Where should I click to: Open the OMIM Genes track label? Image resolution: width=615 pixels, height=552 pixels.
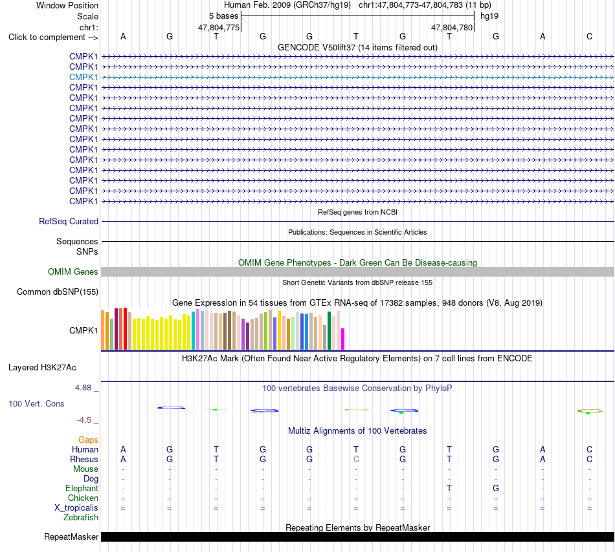73,271
